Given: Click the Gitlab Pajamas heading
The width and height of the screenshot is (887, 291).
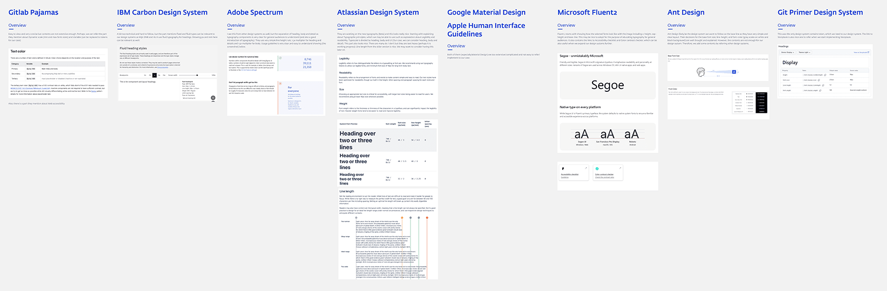Looking at the screenshot, I should point(34,12).
